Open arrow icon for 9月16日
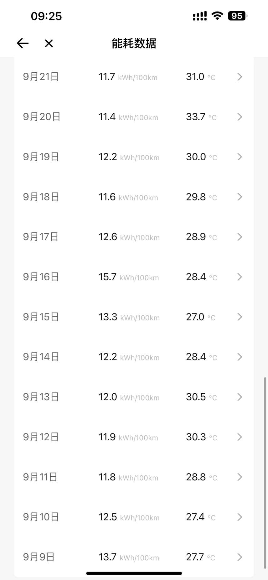The image size is (268, 580). pyautogui.click(x=240, y=277)
